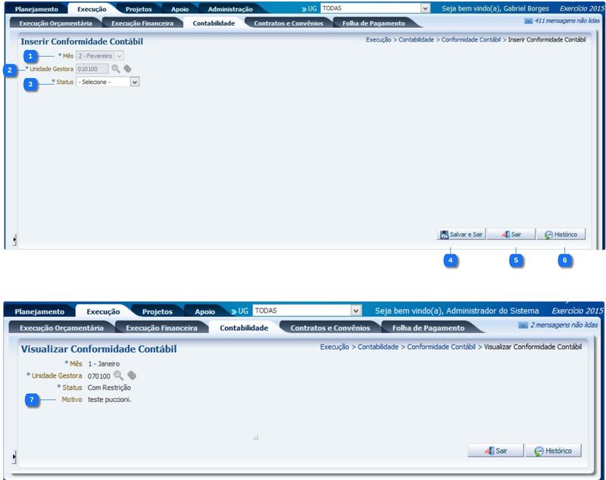606x480 pixels.
Task: Open the UG TODAS dropdown beside Gabriel Borges greeting
Action: pyautogui.click(x=424, y=8)
